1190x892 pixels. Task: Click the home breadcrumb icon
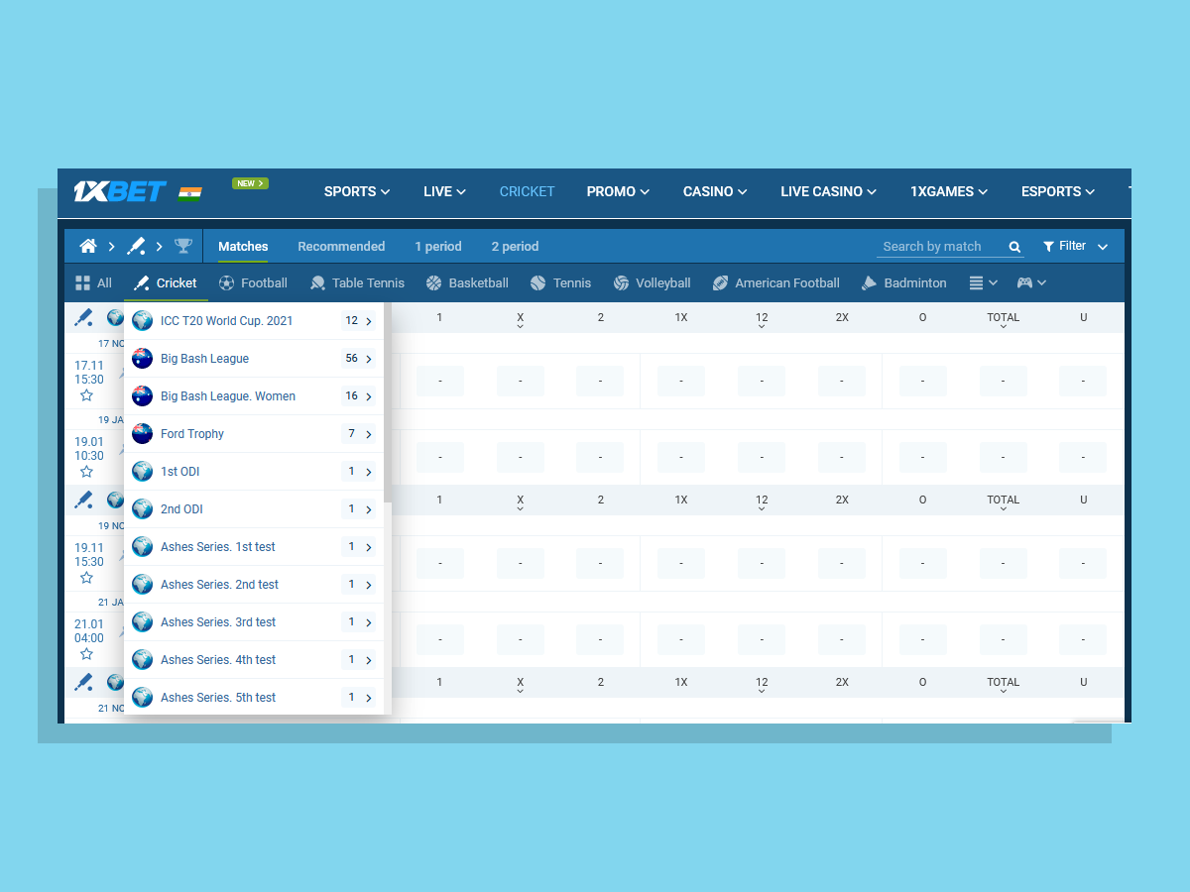[x=88, y=246]
